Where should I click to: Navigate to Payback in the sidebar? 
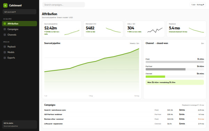click(x=20, y=47)
